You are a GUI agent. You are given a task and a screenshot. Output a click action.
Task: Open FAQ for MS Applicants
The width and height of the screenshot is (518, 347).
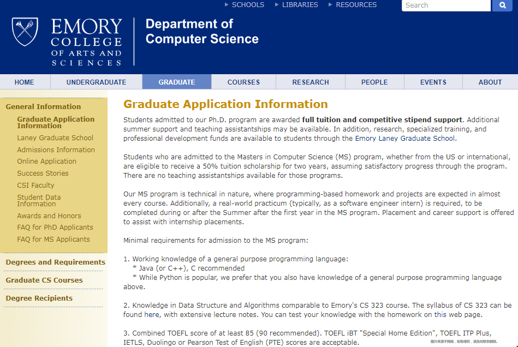(x=53, y=239)
